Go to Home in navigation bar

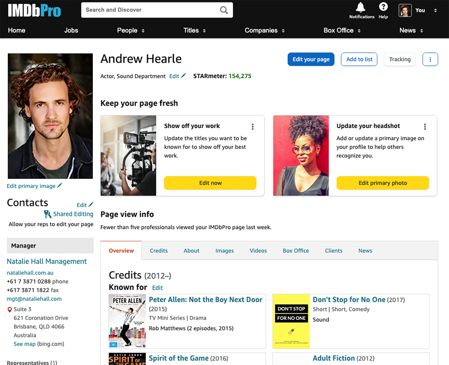point(16,30)
